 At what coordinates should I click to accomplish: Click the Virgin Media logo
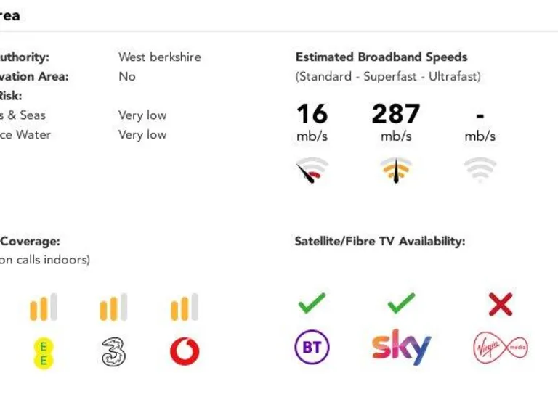(x=500, y=348)
